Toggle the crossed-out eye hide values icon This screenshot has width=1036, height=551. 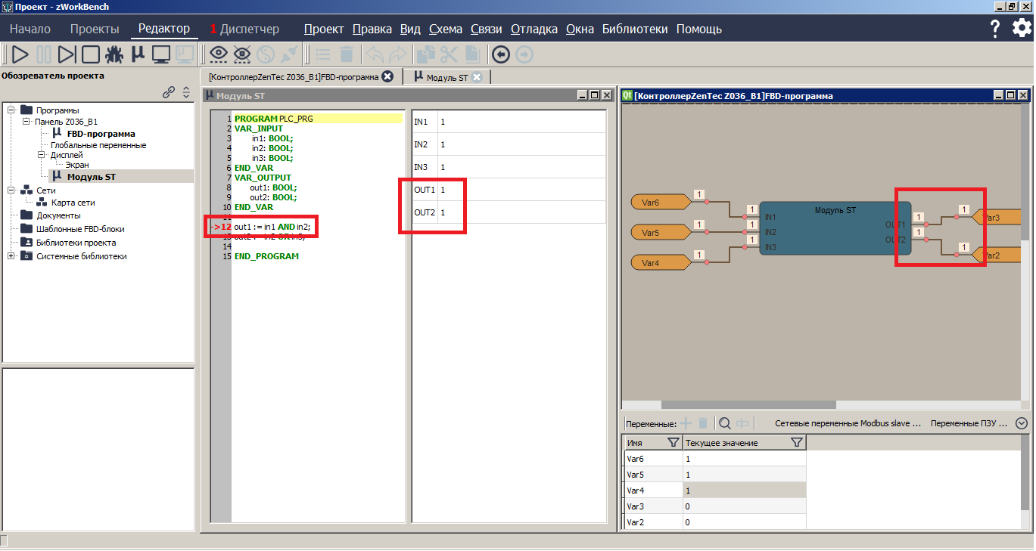pos(242,54)
